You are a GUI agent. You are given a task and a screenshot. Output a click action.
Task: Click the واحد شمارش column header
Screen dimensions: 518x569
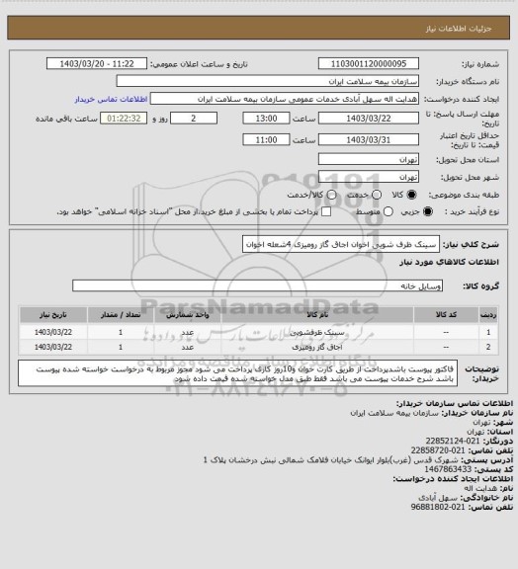pyautogui.click(x=188, y=314)
